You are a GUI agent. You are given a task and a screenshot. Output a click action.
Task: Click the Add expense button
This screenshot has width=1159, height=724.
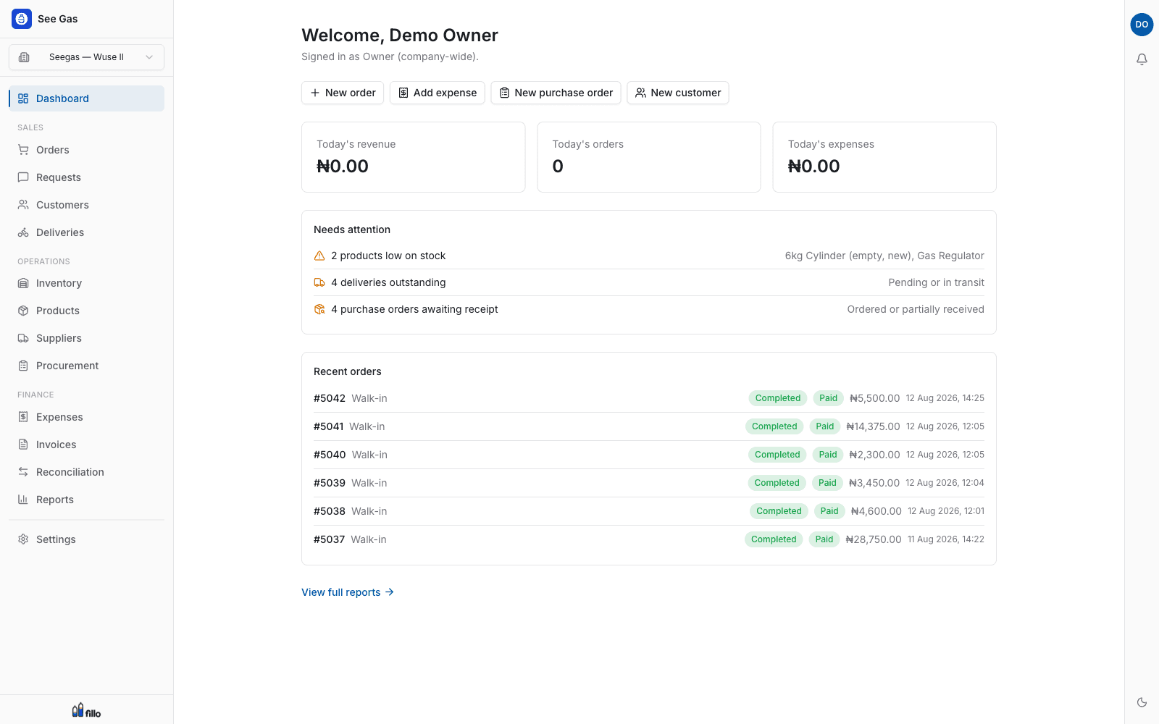(438, 93)
